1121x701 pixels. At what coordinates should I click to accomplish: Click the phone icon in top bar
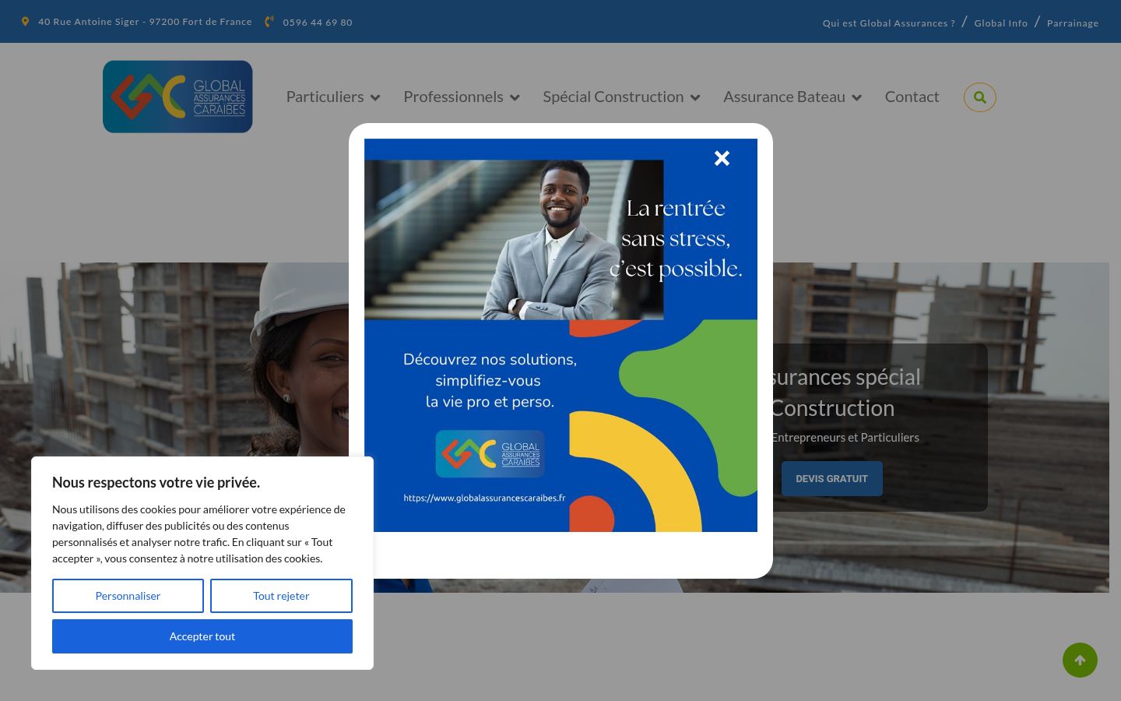(269, 22)
